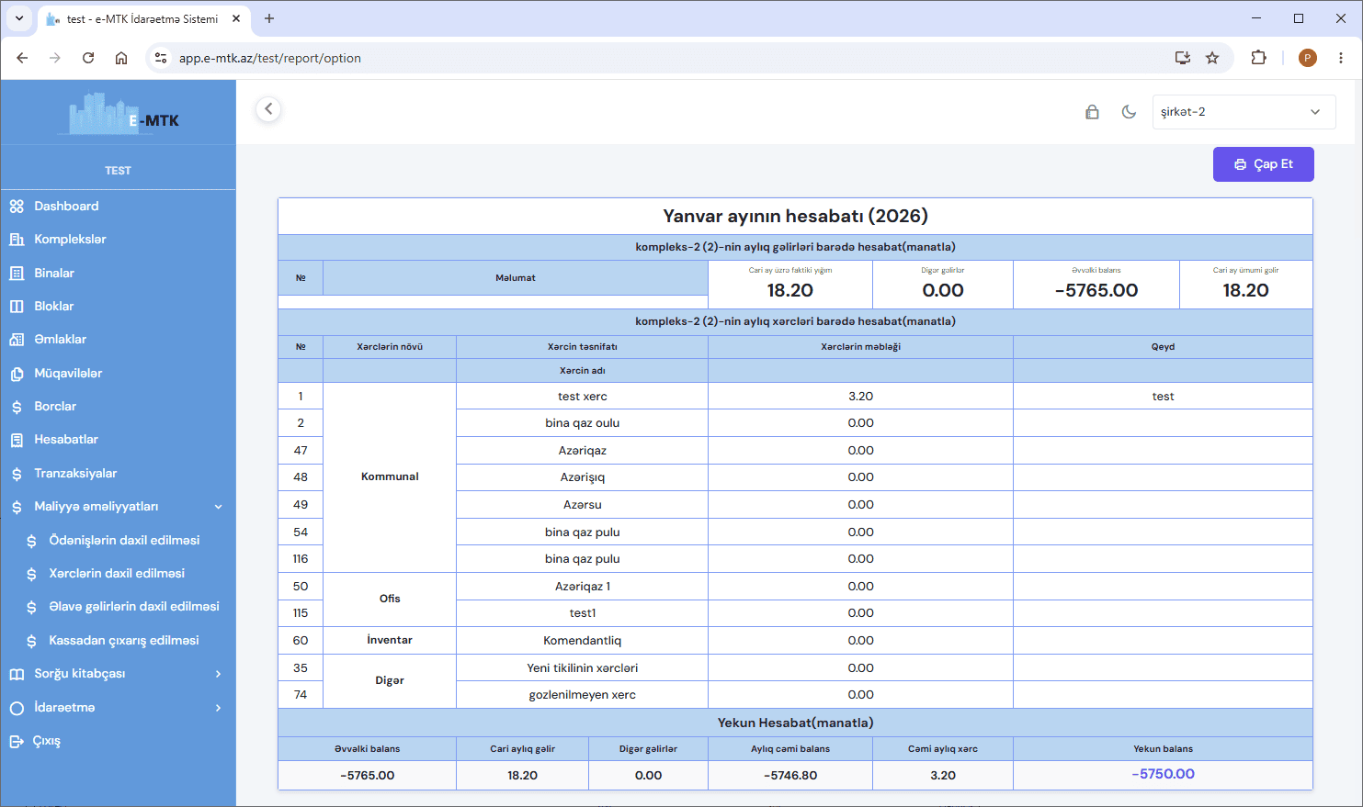Expand the İdarəetmə menu arrow

(x=219, y=708)
